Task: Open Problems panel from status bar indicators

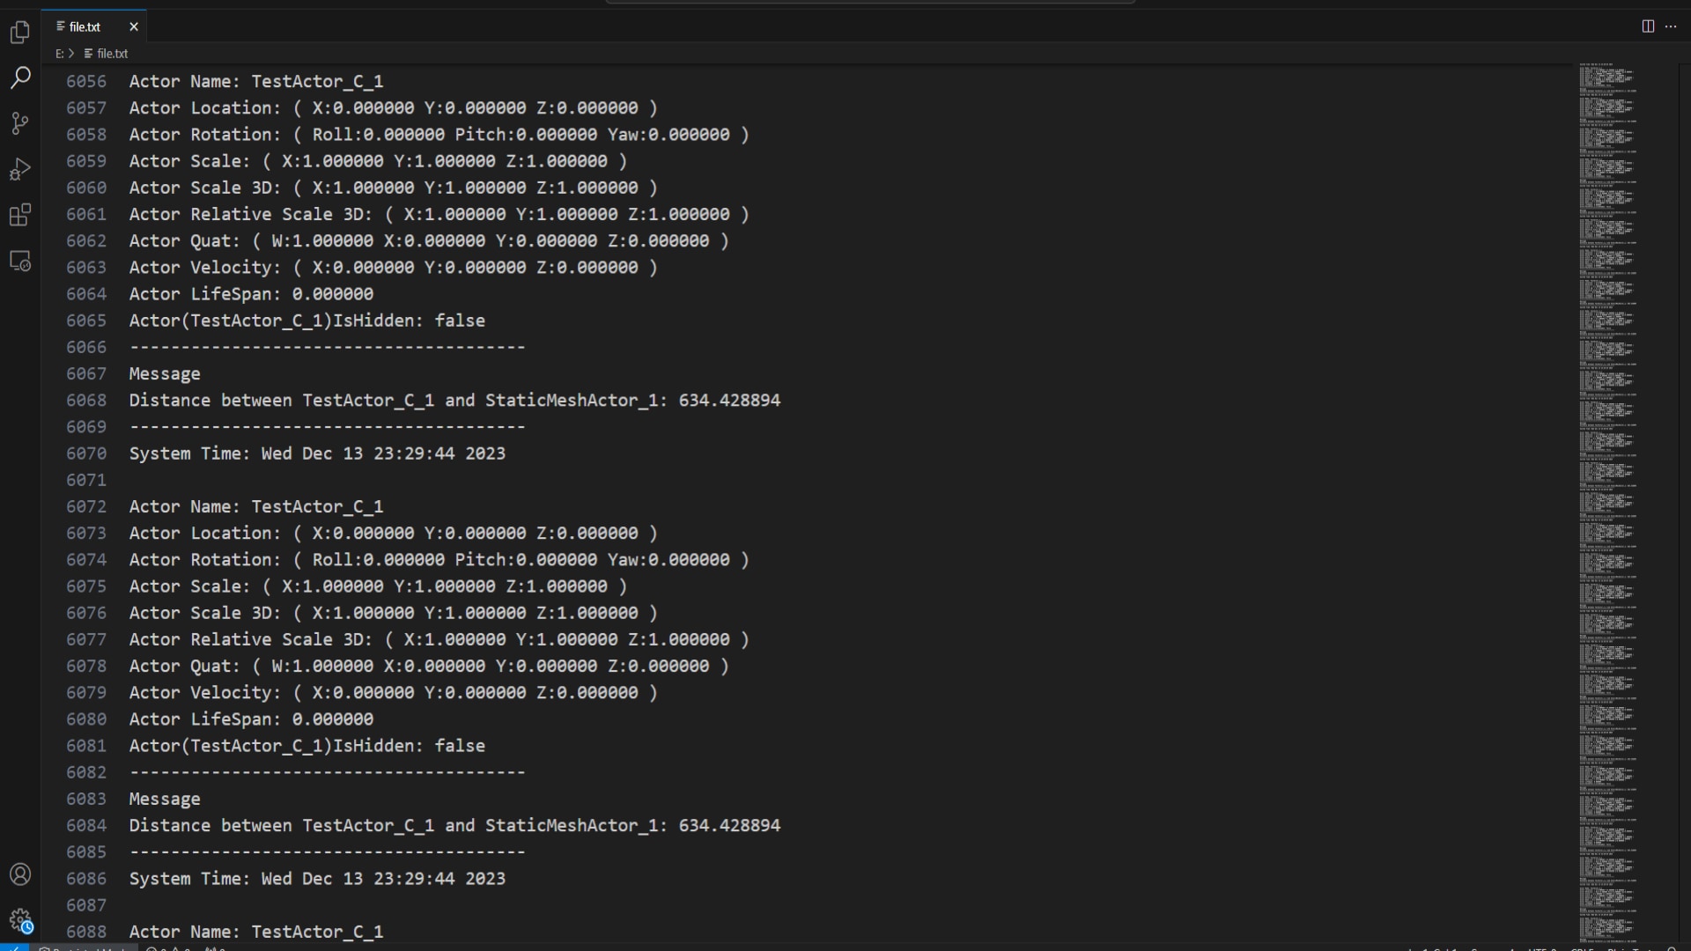Action: (x=169, y=949)
